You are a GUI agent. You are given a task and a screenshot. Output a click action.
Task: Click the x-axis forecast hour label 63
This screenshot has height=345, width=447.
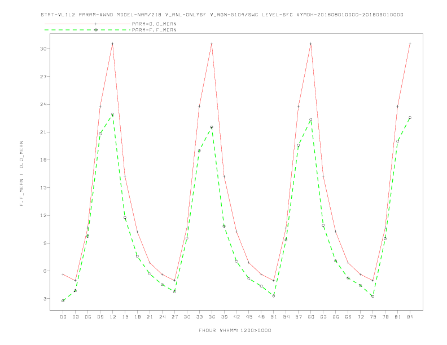click(x=323, y=317)
